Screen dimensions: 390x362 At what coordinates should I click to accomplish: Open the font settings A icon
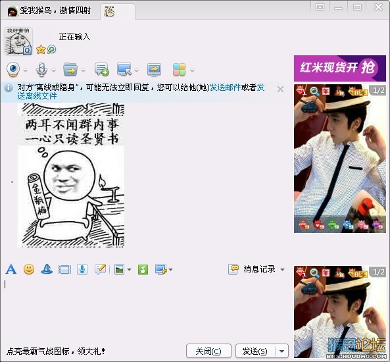(11, 269)
